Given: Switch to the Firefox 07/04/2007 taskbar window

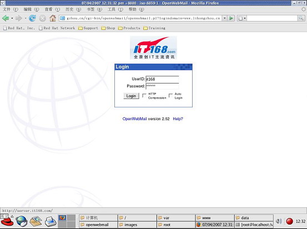Looking at the screenshot, I should tap(215, 225).
